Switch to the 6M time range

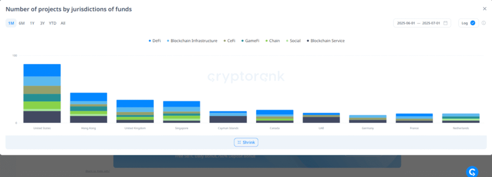pos(22,23)
